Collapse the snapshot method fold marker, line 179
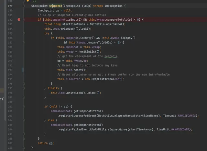The height and width of the screenshot is (151, 207). click(24, 6)
